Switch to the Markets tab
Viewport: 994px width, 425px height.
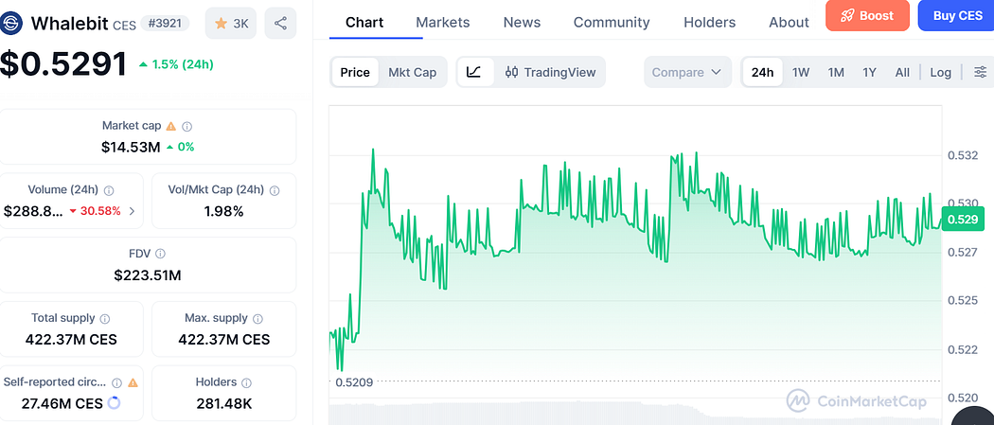click(442, 22)
